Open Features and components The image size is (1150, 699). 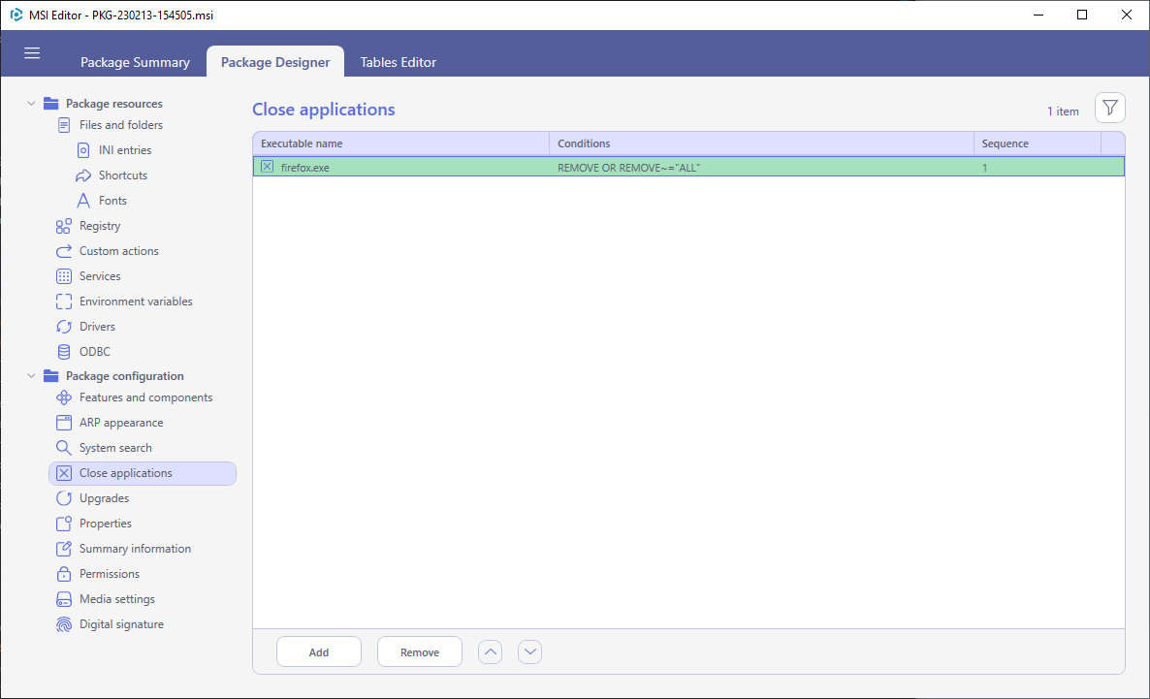coord(146,397)
